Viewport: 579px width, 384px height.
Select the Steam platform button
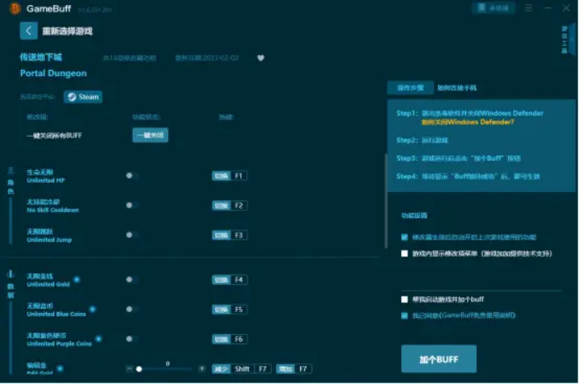[83, 97]
